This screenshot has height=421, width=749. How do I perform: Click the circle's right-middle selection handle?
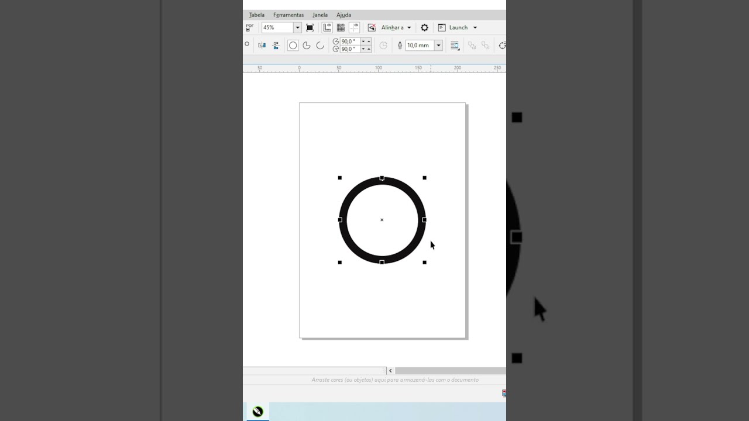(x=424, y=220)
